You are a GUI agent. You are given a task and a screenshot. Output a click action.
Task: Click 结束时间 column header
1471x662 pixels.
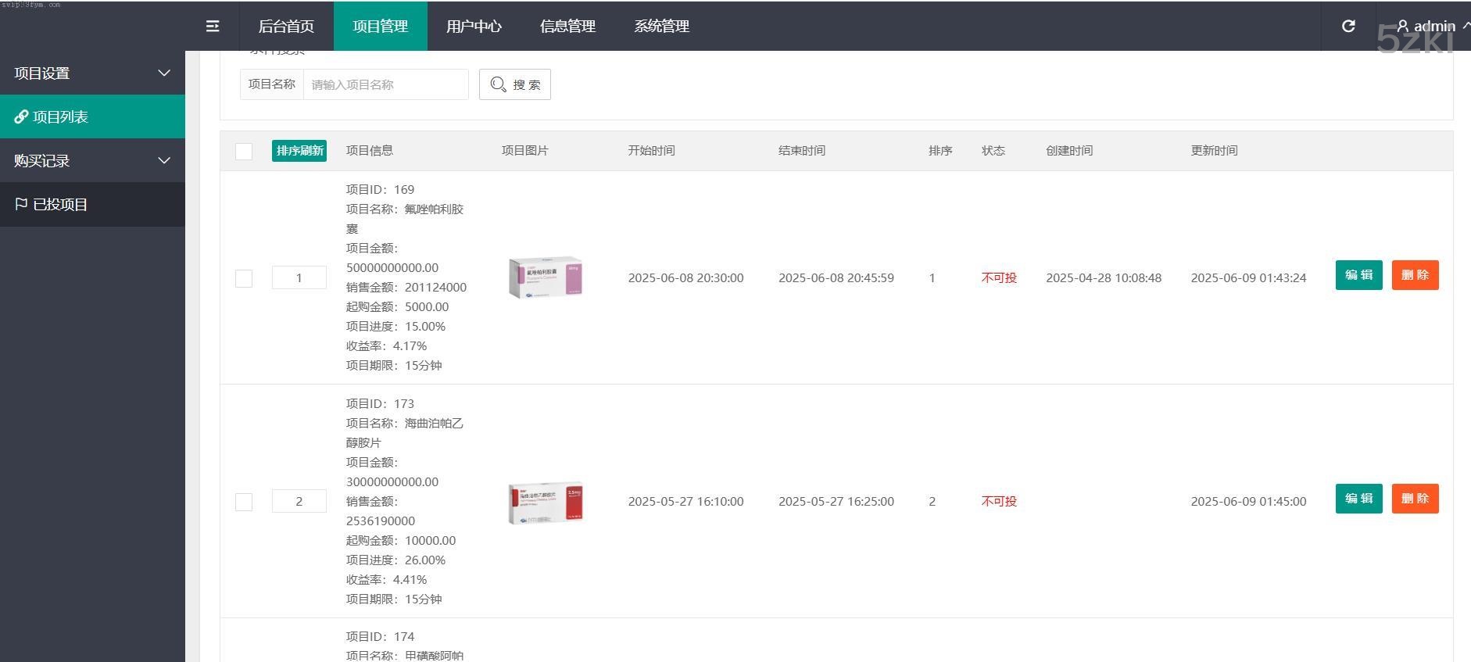coord(802,150)
